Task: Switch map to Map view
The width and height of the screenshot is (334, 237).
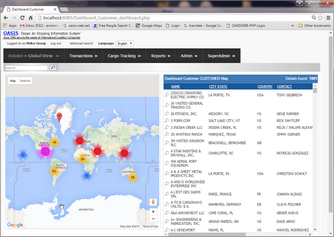Action: pos(13,81)
